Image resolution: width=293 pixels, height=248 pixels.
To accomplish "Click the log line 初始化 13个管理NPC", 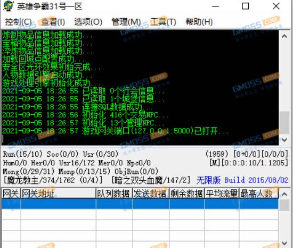I will coord(83,123).
